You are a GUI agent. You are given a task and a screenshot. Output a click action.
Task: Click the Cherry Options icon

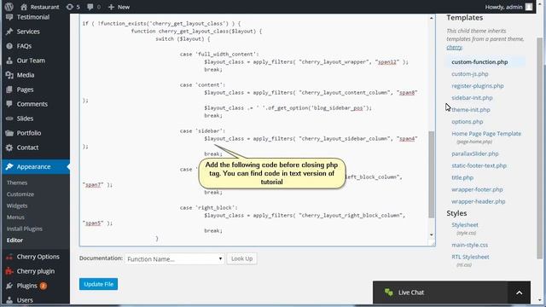coord(9,257)
